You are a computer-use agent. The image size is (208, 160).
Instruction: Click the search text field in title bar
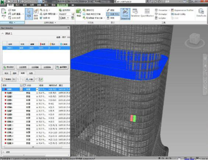(x=131, y=2)
